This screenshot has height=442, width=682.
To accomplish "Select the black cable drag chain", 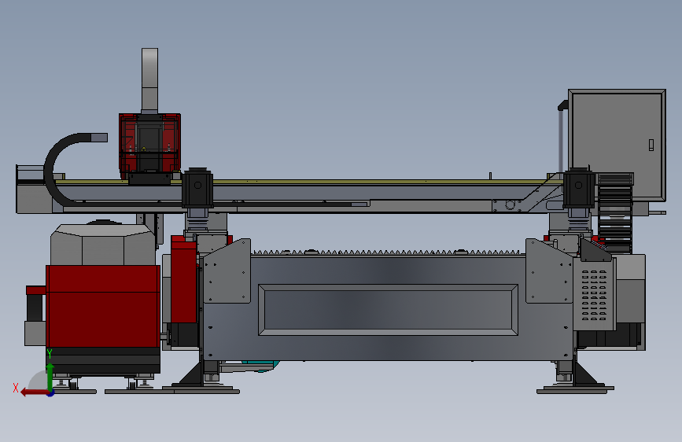I will 615,214.
